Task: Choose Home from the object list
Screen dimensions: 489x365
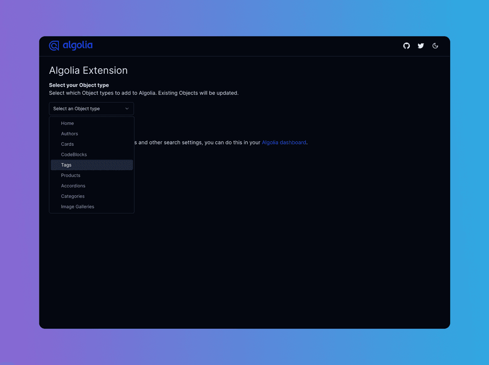Action: [x=91, y=123]
